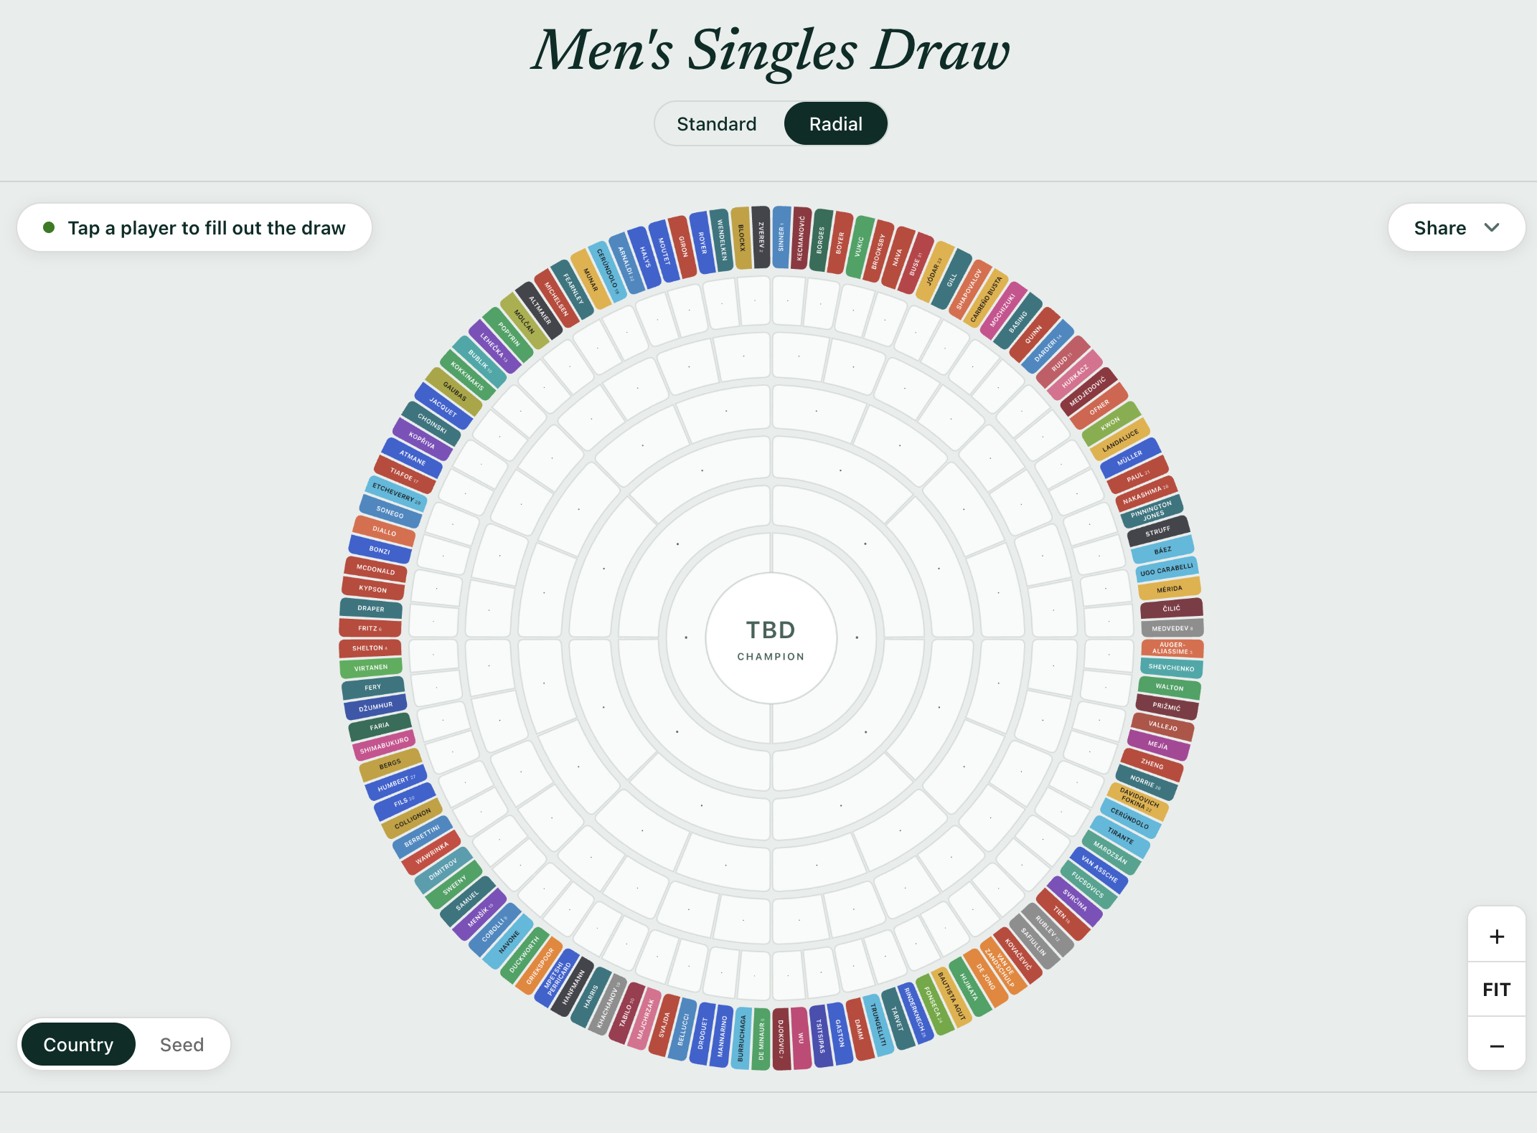Tap the Auger-Aliassime player tile
Screen dimensions: 1537x1133
coord(1172,648)
